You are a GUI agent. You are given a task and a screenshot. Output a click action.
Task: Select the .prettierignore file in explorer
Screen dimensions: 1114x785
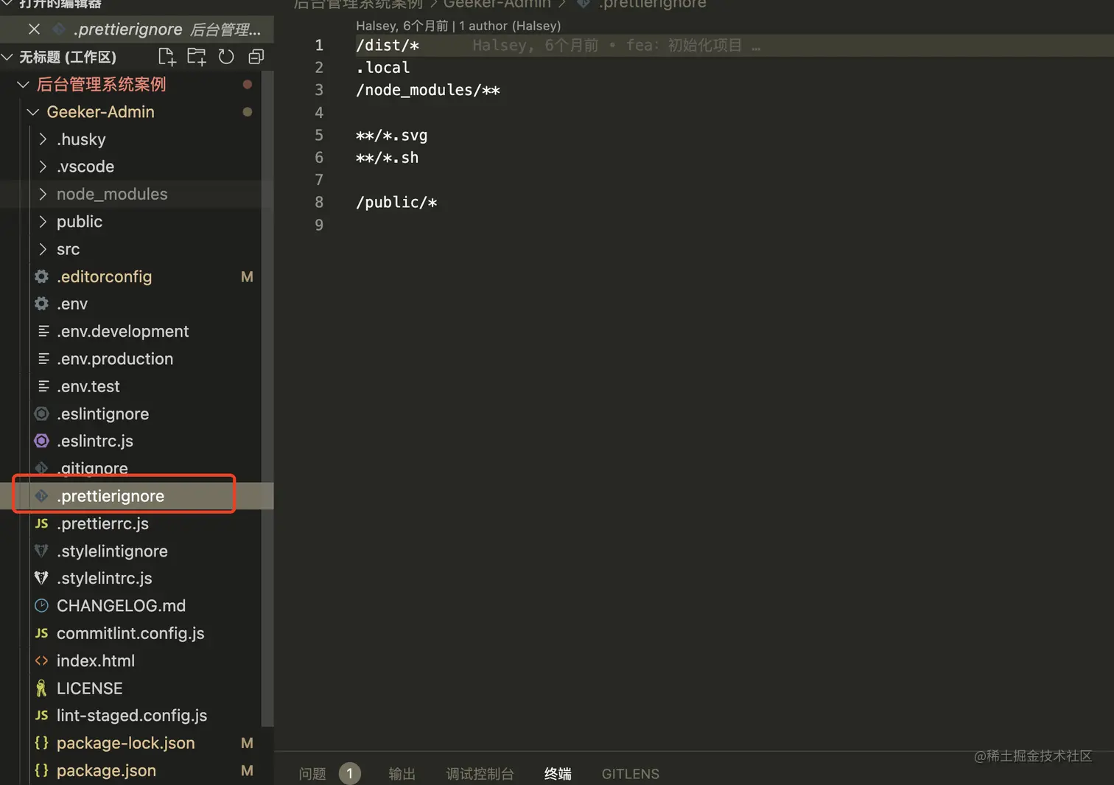point(137,496)
